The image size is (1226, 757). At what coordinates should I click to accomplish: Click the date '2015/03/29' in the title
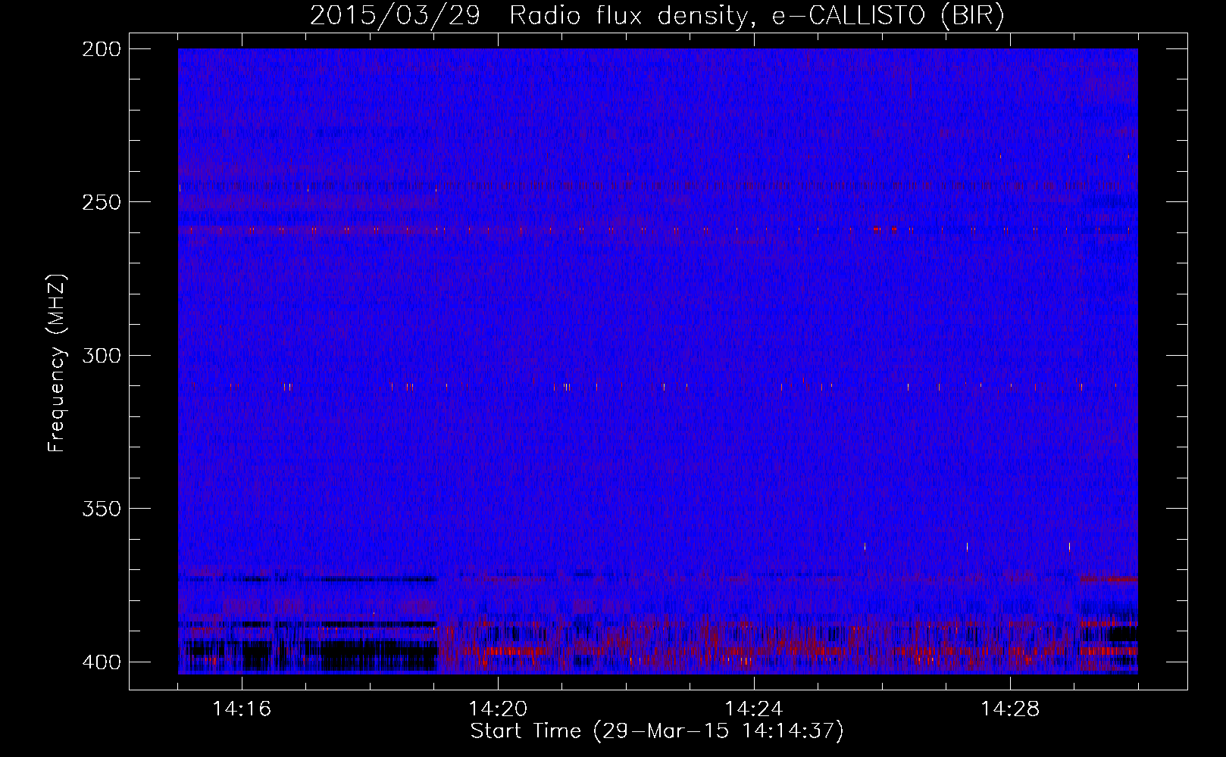click(x=395, y=15)
